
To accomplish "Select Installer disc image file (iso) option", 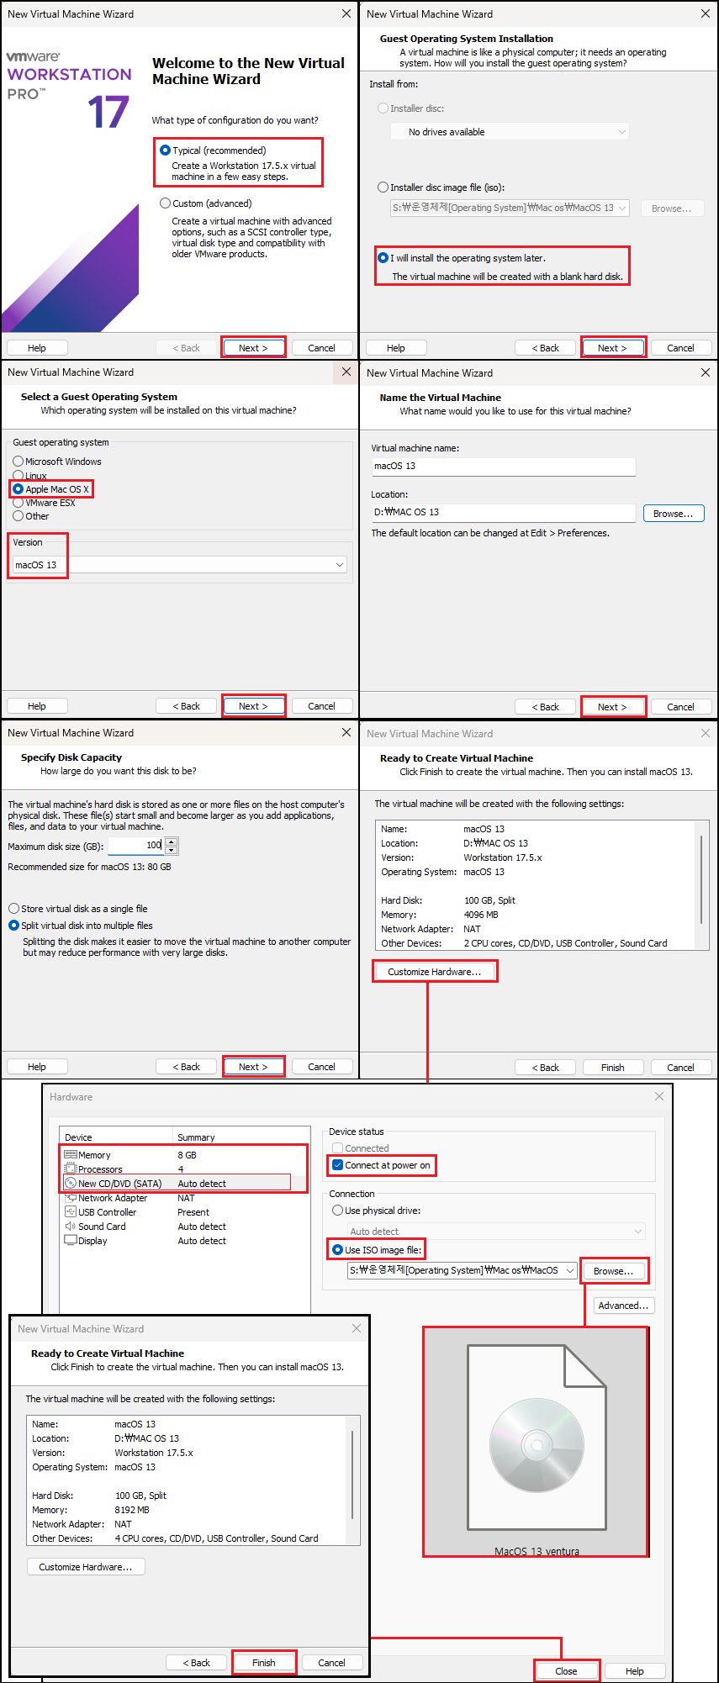I will [x=383, y=187].
